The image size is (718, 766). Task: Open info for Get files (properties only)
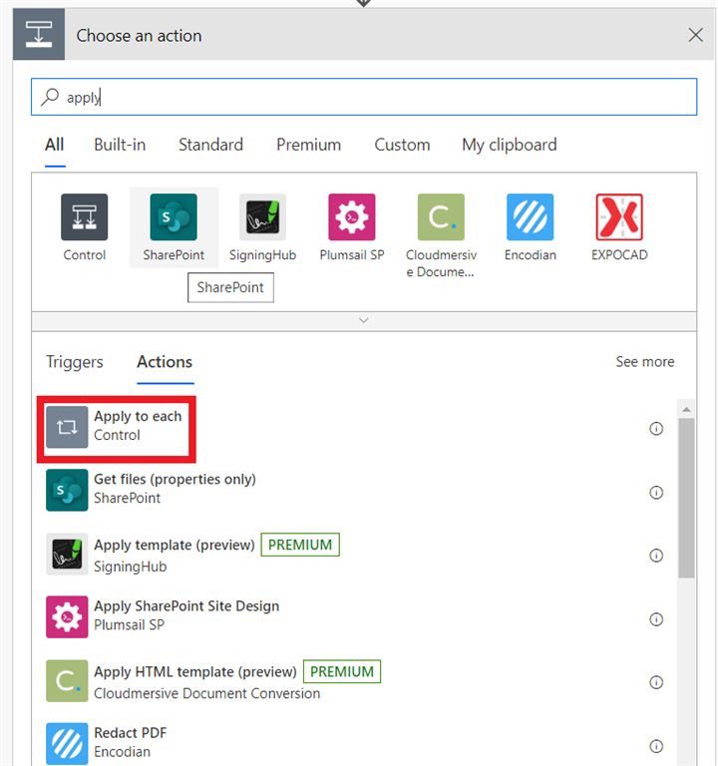(656, 492)
